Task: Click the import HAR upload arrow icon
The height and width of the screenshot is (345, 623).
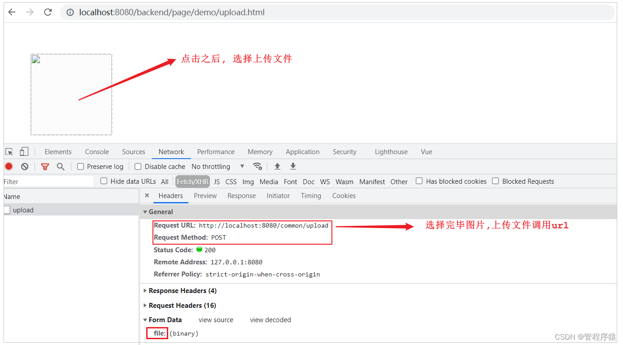Action: [x=278, y=167]
